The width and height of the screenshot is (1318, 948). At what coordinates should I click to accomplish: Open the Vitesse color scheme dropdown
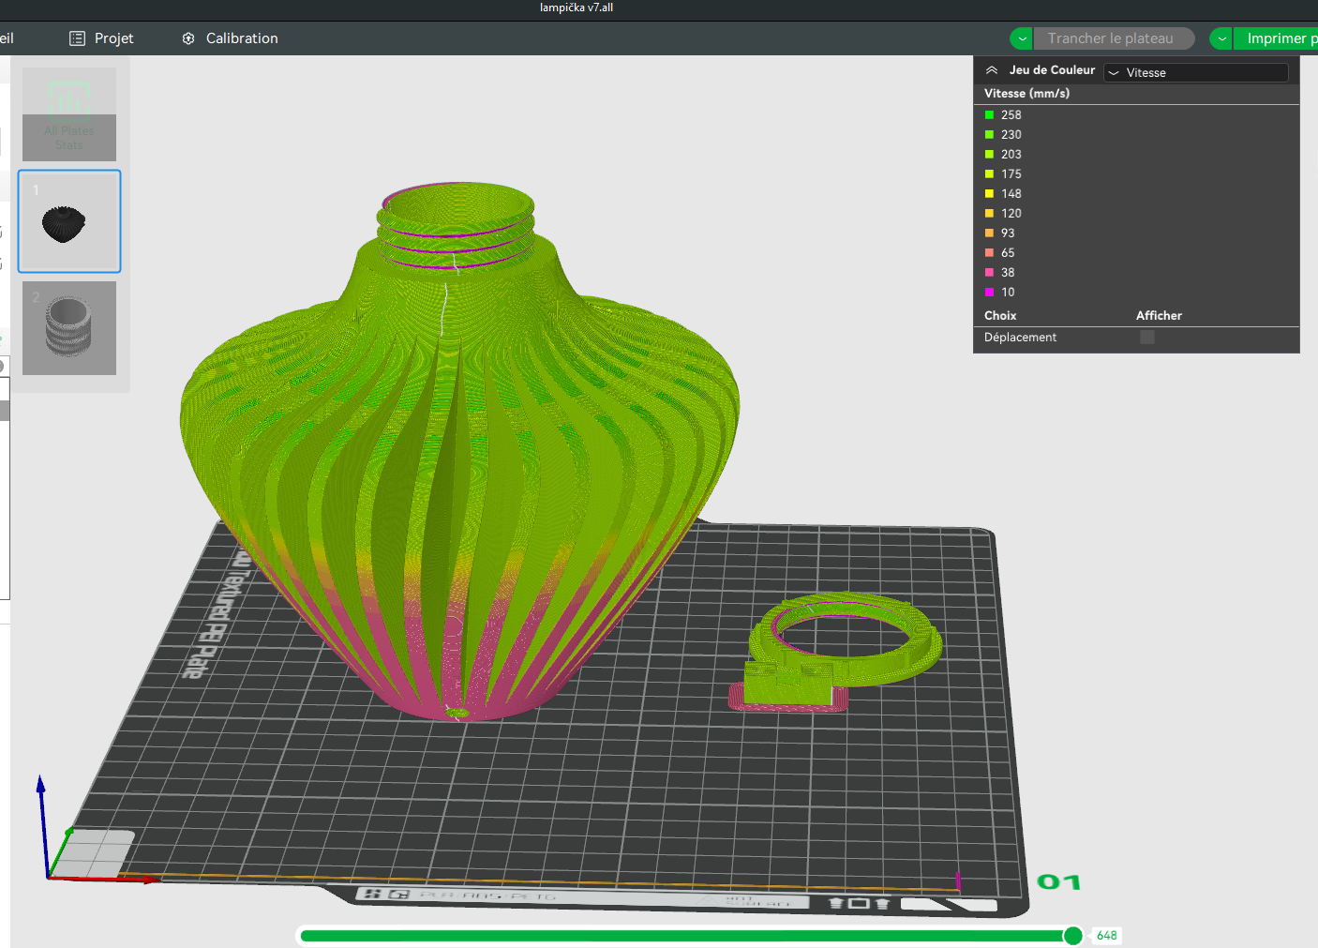pos(1195,72)
